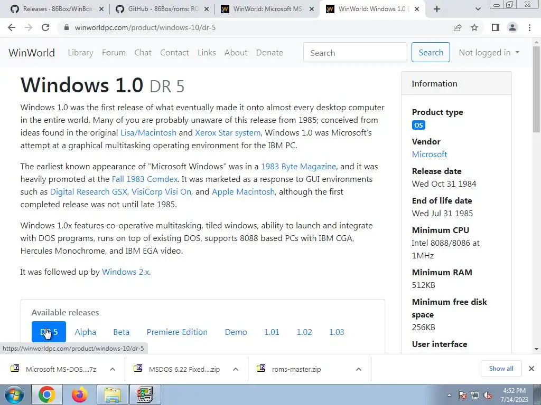Open the Digital Research GSX link

88,192
